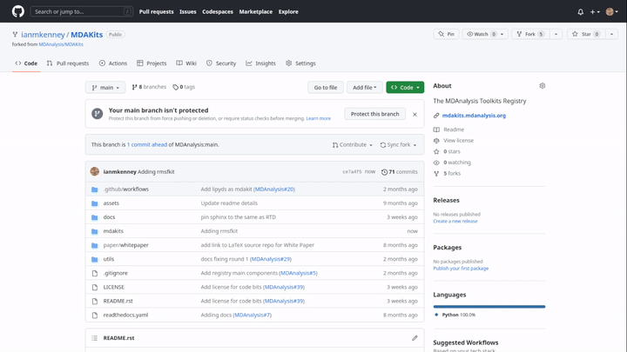Switch to the Security tab
Image resolution: width=627 pixels, height=352 pixels.
[221, 63]
